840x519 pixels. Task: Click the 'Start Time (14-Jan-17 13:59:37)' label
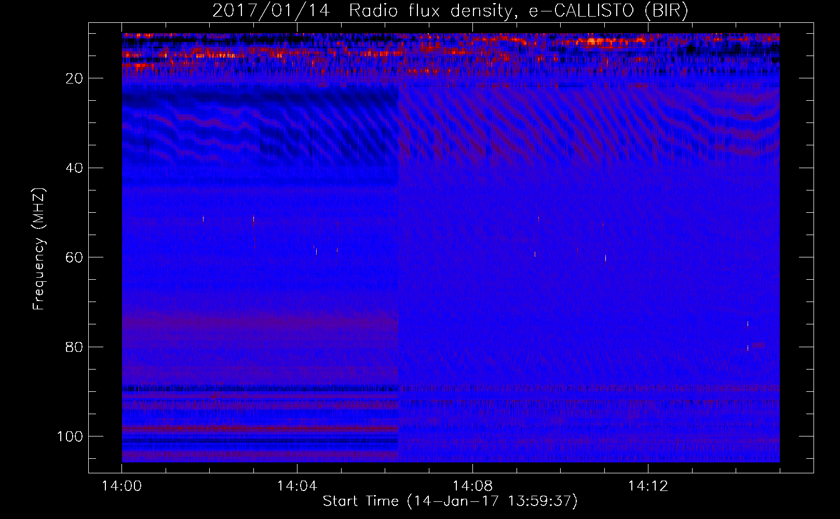(450, 501)
